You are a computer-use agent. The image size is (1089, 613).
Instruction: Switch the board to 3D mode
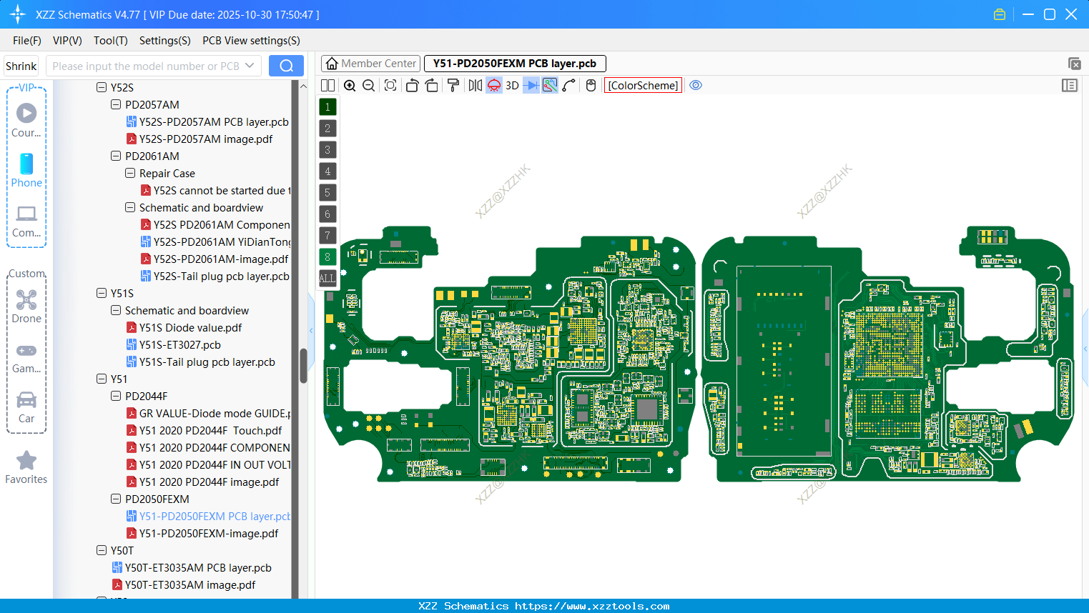511,85
